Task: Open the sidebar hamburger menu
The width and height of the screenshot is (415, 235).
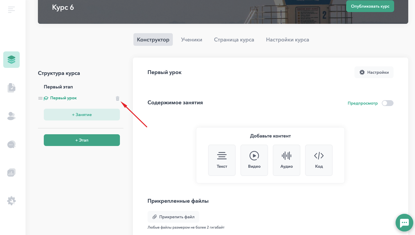Action: [x=11, y=10]
